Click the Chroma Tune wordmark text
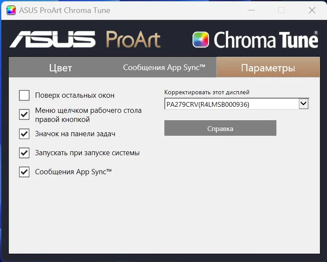The height and width of the screenshot is (262, 327). pyautogui.click(x=266, y=40)
